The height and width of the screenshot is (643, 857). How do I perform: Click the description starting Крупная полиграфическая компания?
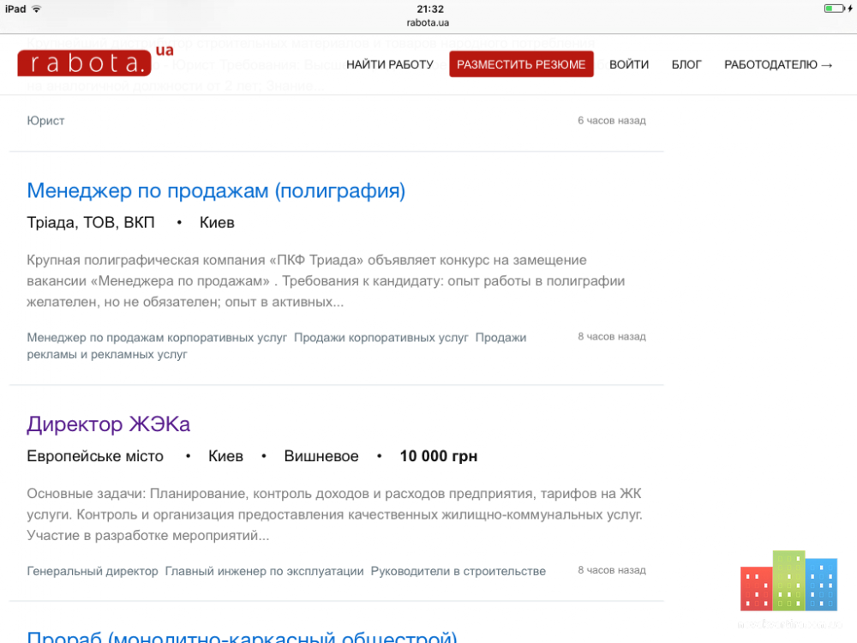[326, 281]
